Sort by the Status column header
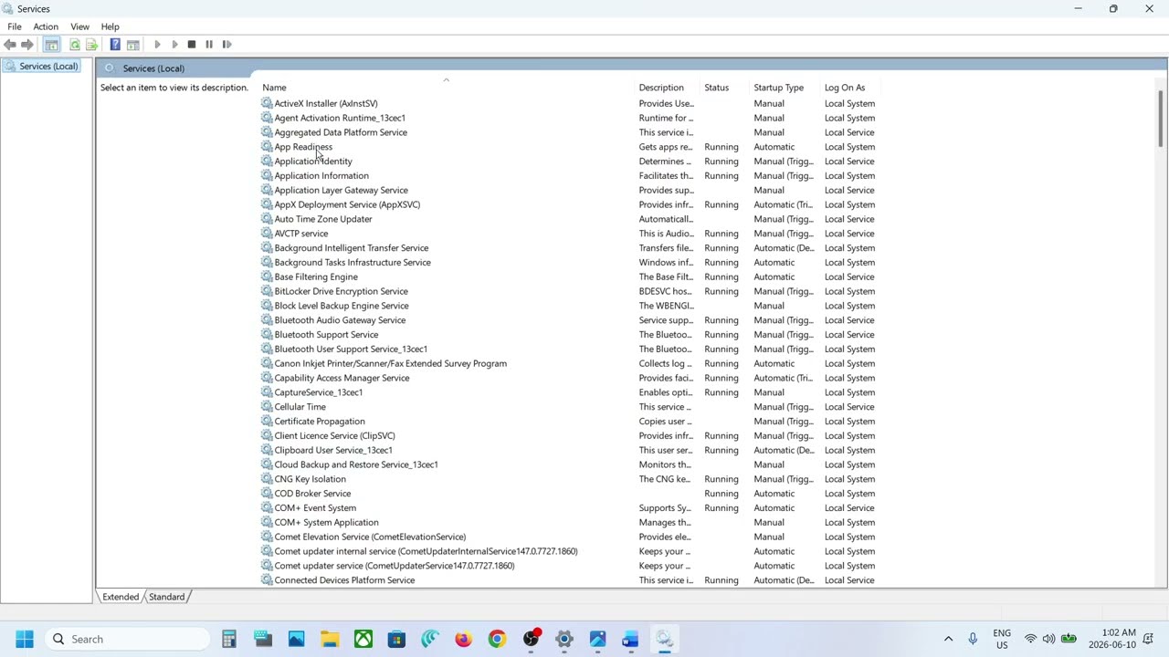 click(725, 88)
